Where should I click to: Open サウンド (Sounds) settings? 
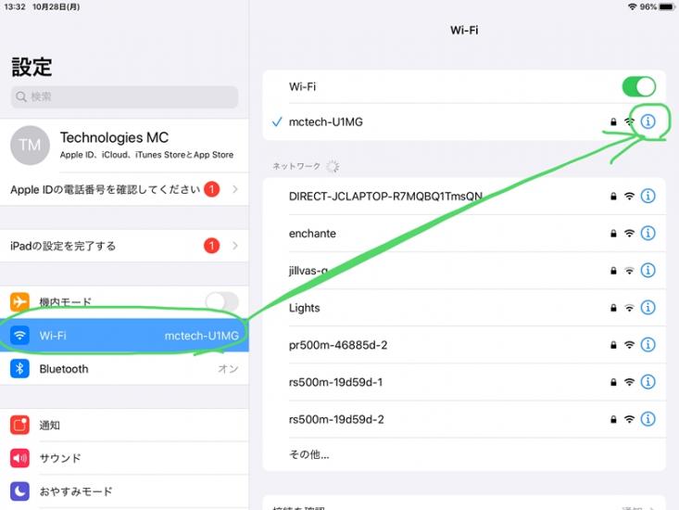124,458
